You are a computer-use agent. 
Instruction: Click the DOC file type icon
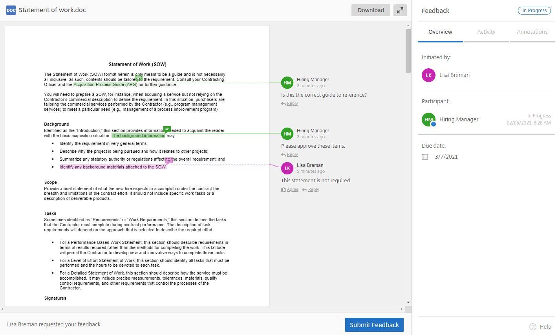11,10
